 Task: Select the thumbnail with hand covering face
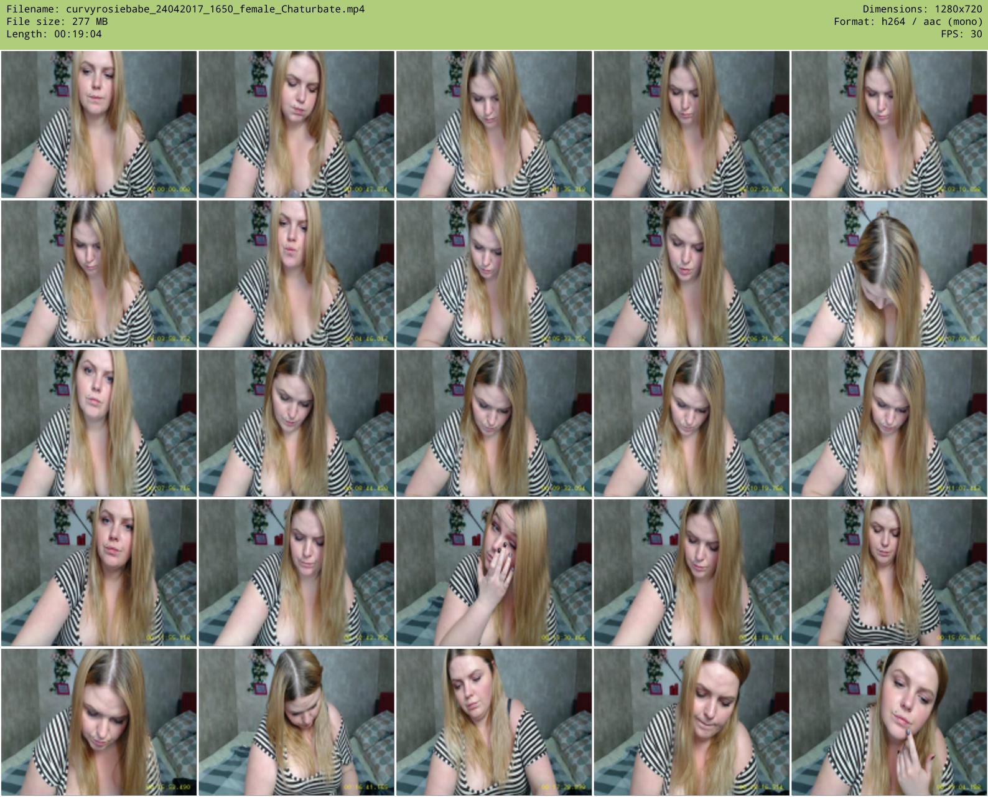coord(494,573)
